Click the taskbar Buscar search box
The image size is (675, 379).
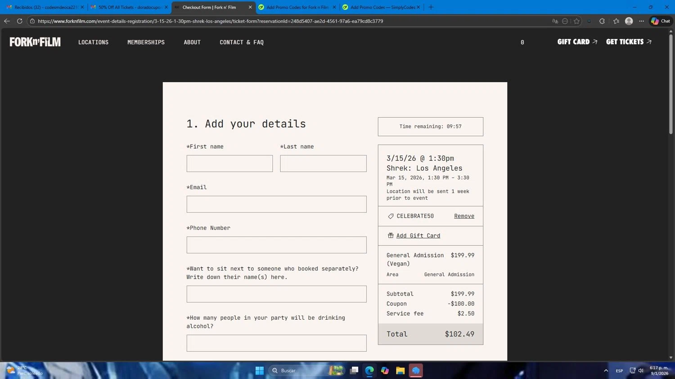click(307, 370)
